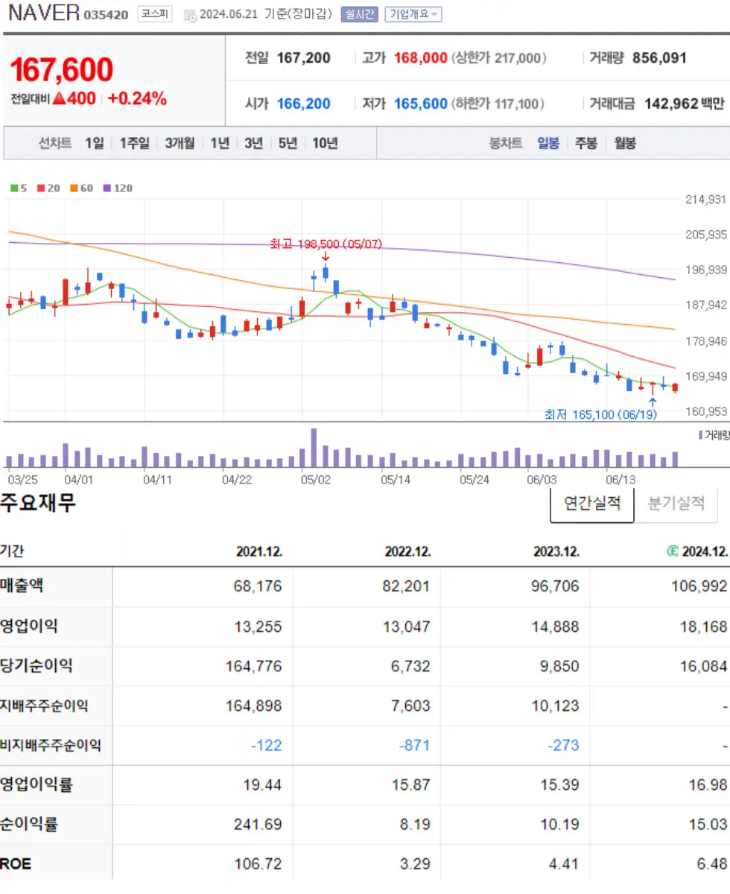Select the 3개월 line chart period
730x894 pixels.
[x=180, y=143]
